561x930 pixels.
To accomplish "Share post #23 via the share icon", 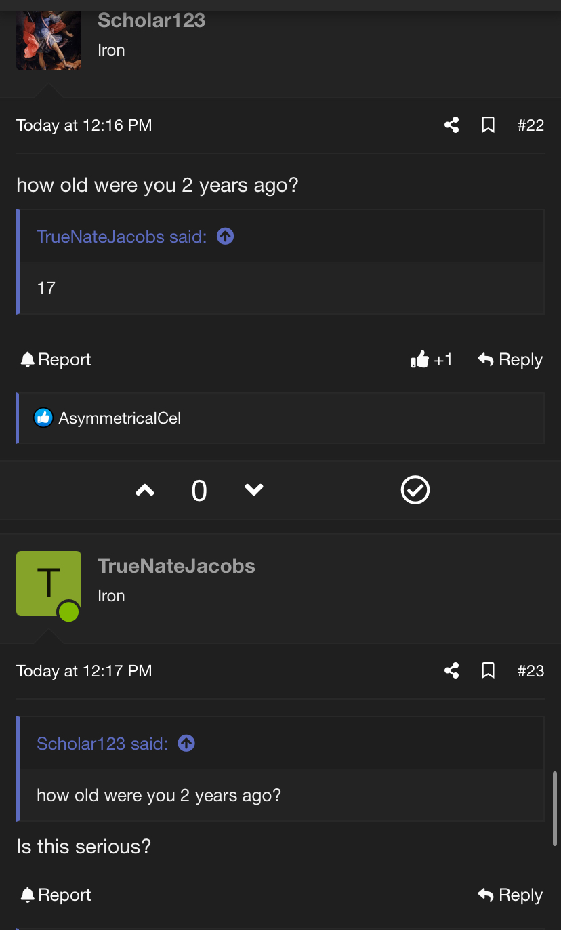I will click(452, 671).
